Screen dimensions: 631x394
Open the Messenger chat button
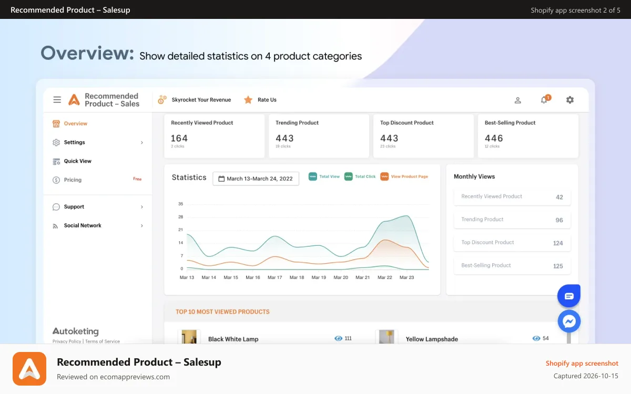point(569,321)
